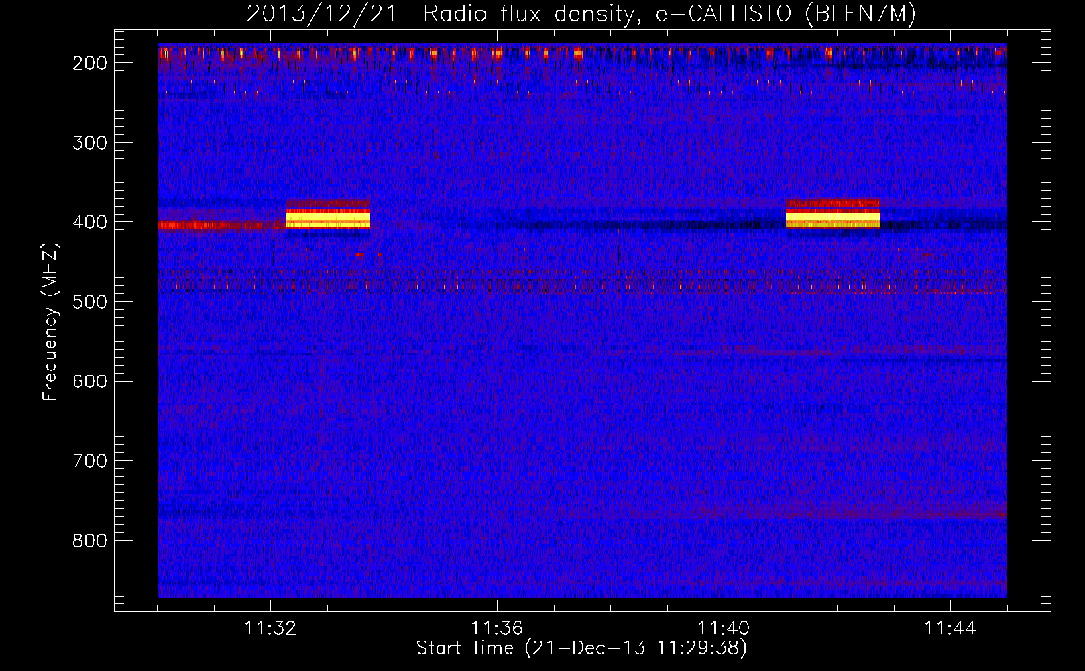
Task: Click the bright yellow burst near 11:33
Action: [x=328, y=219]
